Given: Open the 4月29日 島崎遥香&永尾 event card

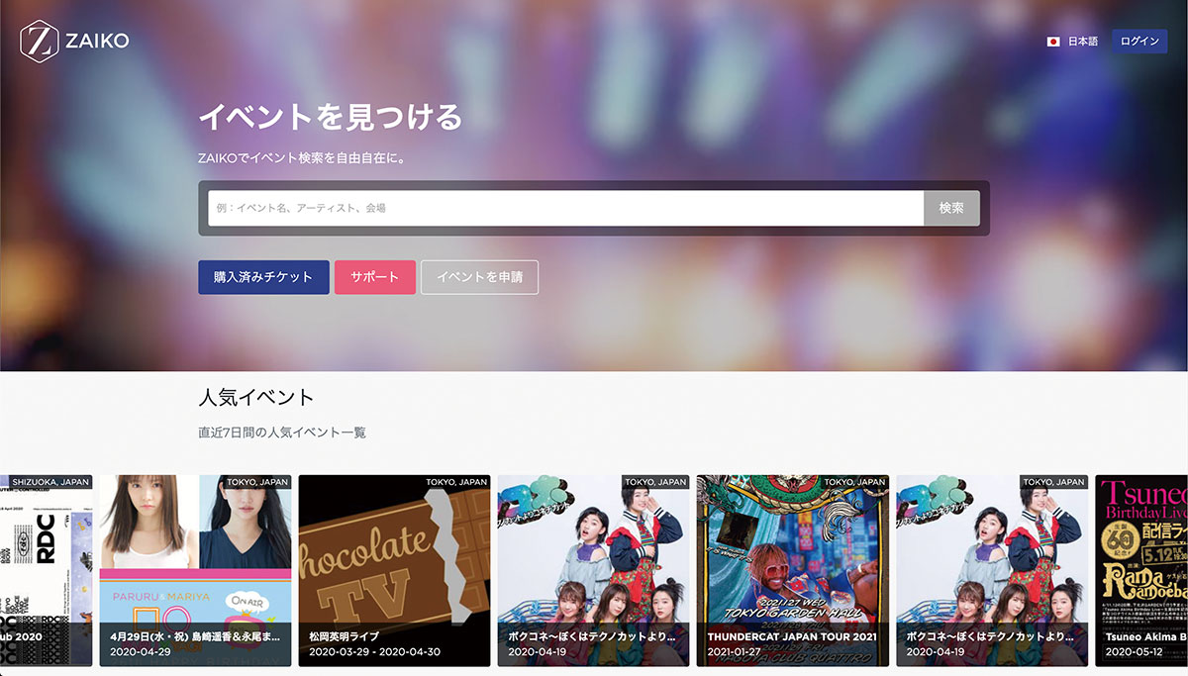Looking at the screenshot, I should 195,570.
